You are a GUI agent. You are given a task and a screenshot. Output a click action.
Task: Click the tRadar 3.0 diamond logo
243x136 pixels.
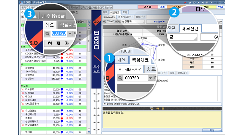click(96, 22)
